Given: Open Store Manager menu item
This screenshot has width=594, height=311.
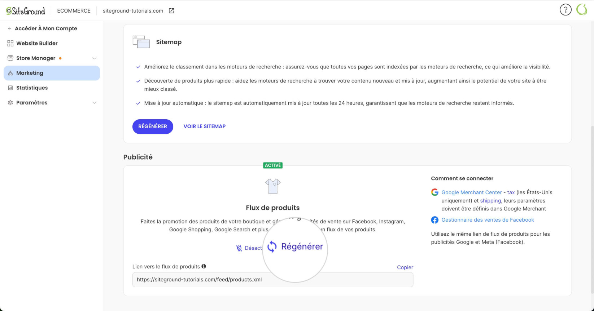Looking at the screenshot, I should [x=52, y=58].
